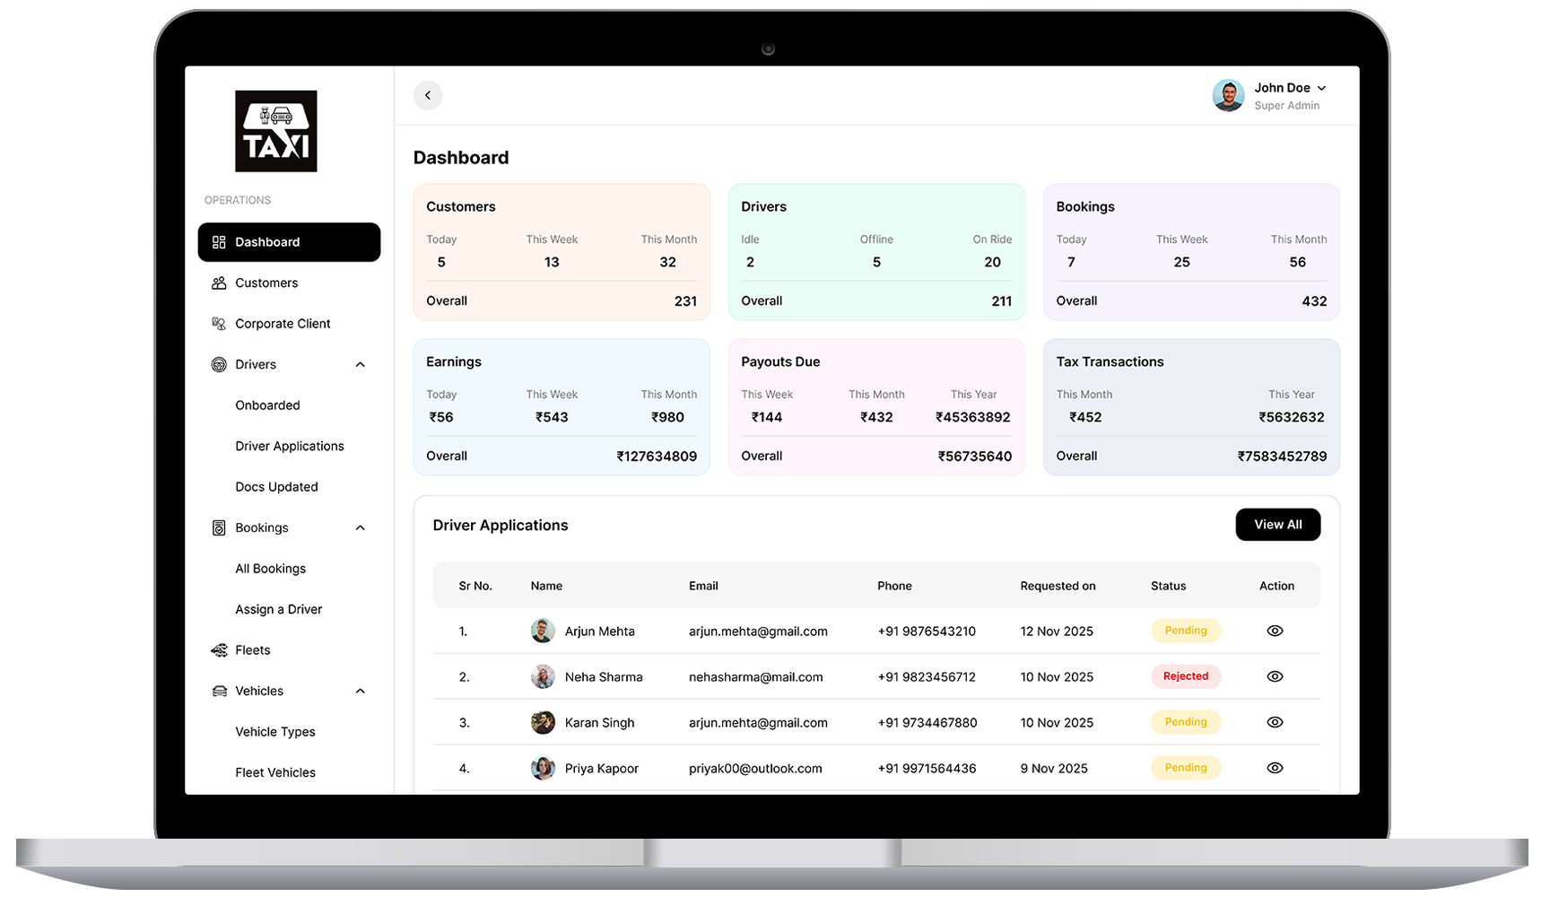This screenshot has width=1550, height=897.
Task: Select Driver Applications in the sidebar
Action: point(289,446)
